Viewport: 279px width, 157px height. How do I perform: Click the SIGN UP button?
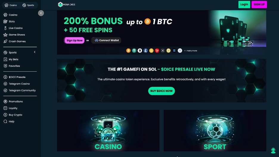[259, 4]
